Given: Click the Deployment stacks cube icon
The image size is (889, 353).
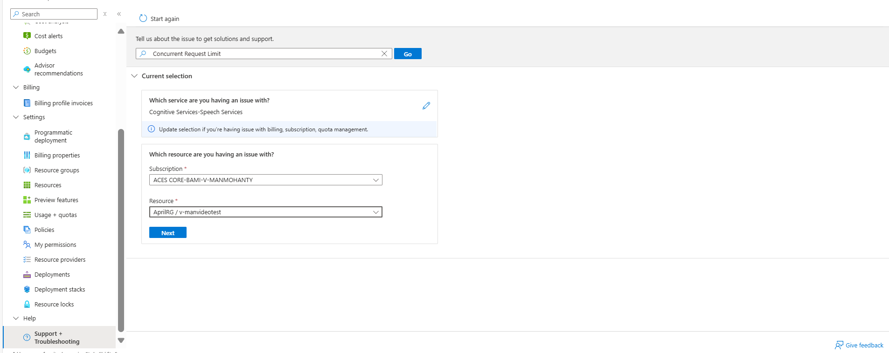Looking at the screenshot, I should (27, 289).
